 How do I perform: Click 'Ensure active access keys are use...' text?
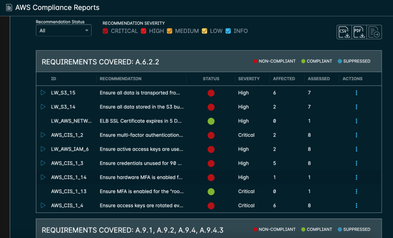pos(141,149)
